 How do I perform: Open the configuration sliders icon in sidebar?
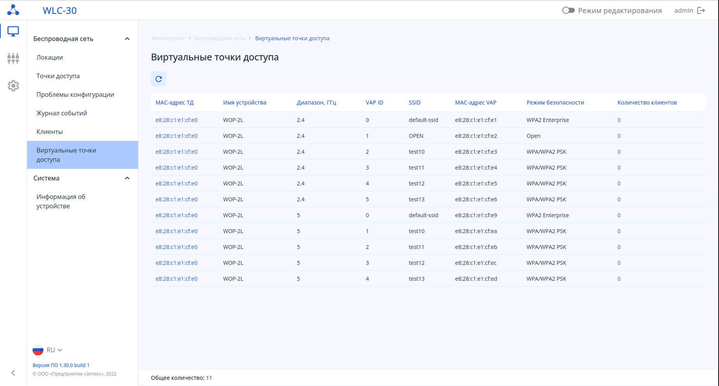(13, 58)
